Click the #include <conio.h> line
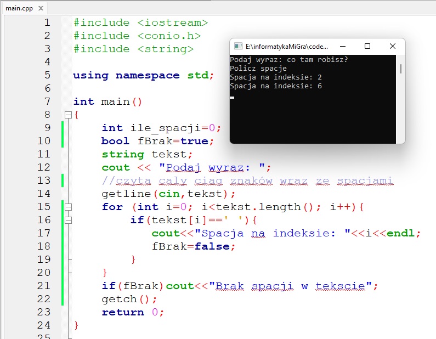The image size is (436, 339). coord(137,36)
